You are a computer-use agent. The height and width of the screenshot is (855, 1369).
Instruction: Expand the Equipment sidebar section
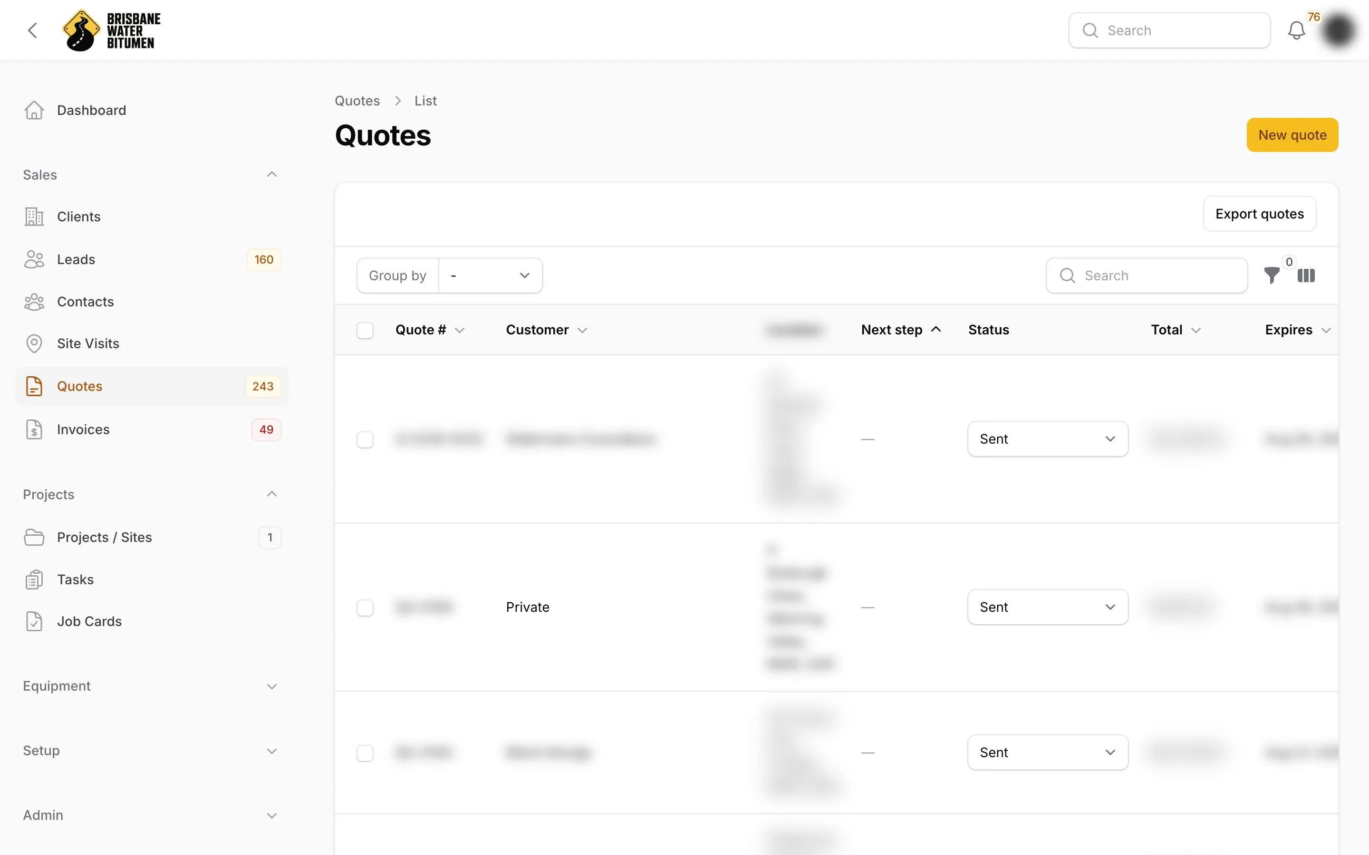click(x=271, y=686)
